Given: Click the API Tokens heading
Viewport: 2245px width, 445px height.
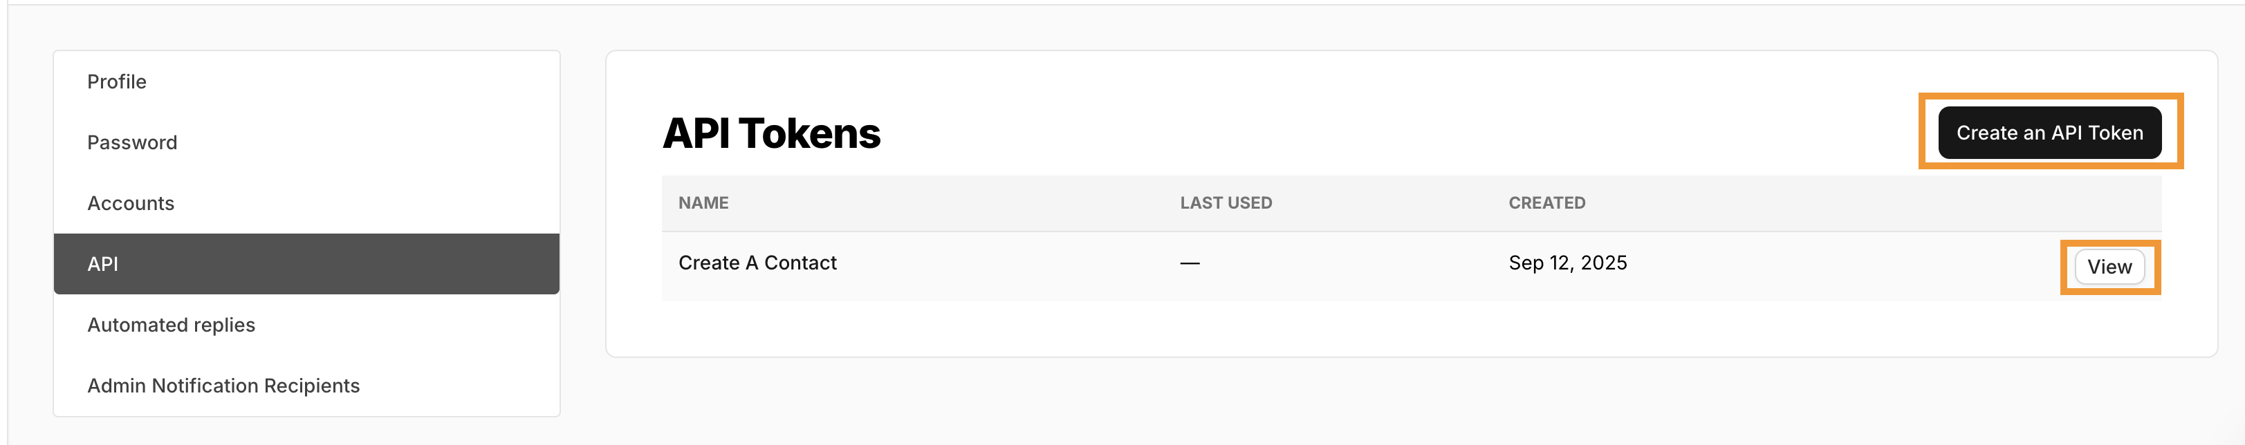Looking at the screenshot, I should pos(771,134).
